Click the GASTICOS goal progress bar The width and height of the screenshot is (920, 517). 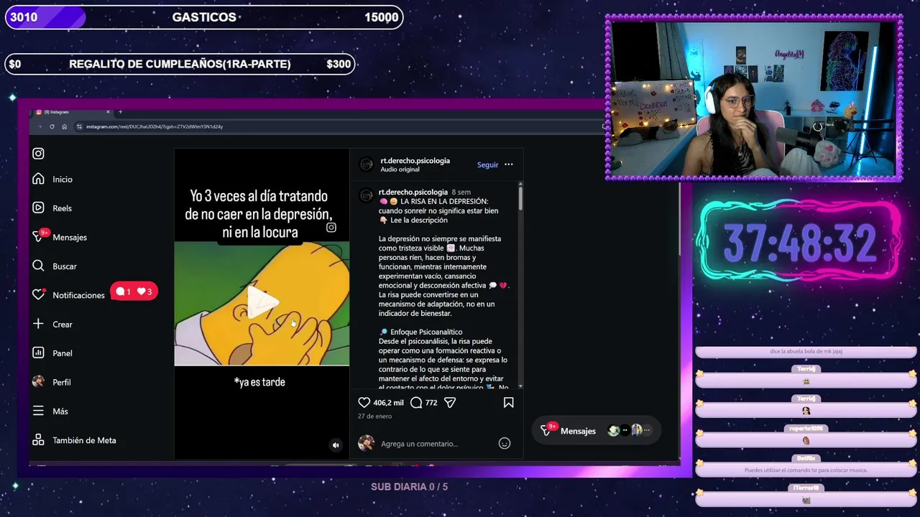204,17
